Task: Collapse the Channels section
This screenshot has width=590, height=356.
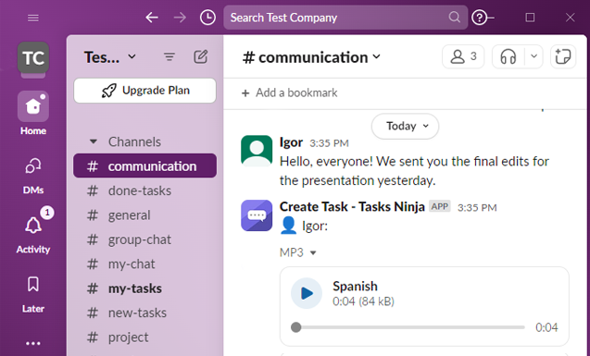Action: (x=93, y=141)
